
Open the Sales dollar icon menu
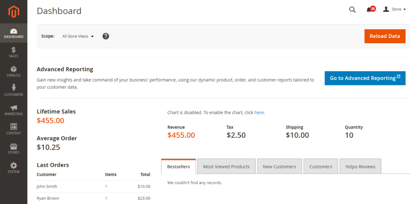pos(13,50)
